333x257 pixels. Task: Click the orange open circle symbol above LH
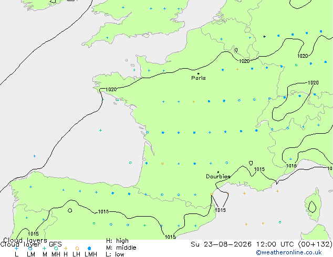point(77,248)
